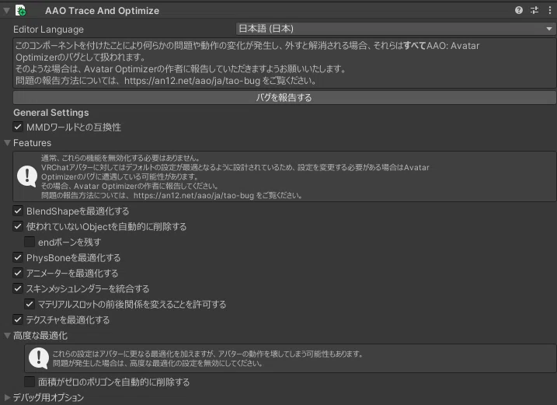Click the デバッグ用オプション label text
The image size is (557, 405).
click(48, 397)
